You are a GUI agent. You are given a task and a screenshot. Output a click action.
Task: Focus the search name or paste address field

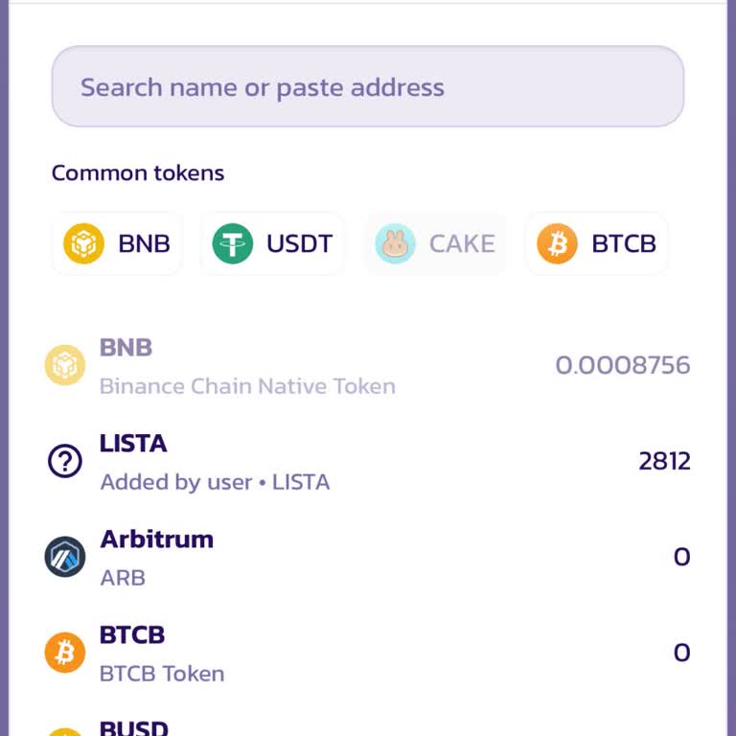[x=368, y=87]
